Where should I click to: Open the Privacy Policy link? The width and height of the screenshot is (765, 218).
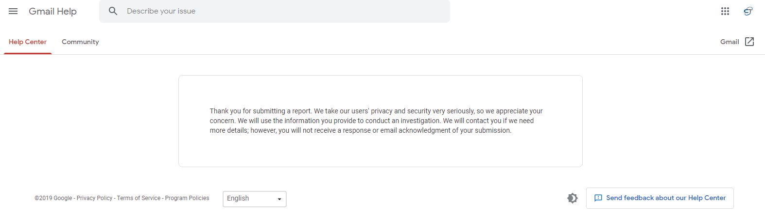94,198
